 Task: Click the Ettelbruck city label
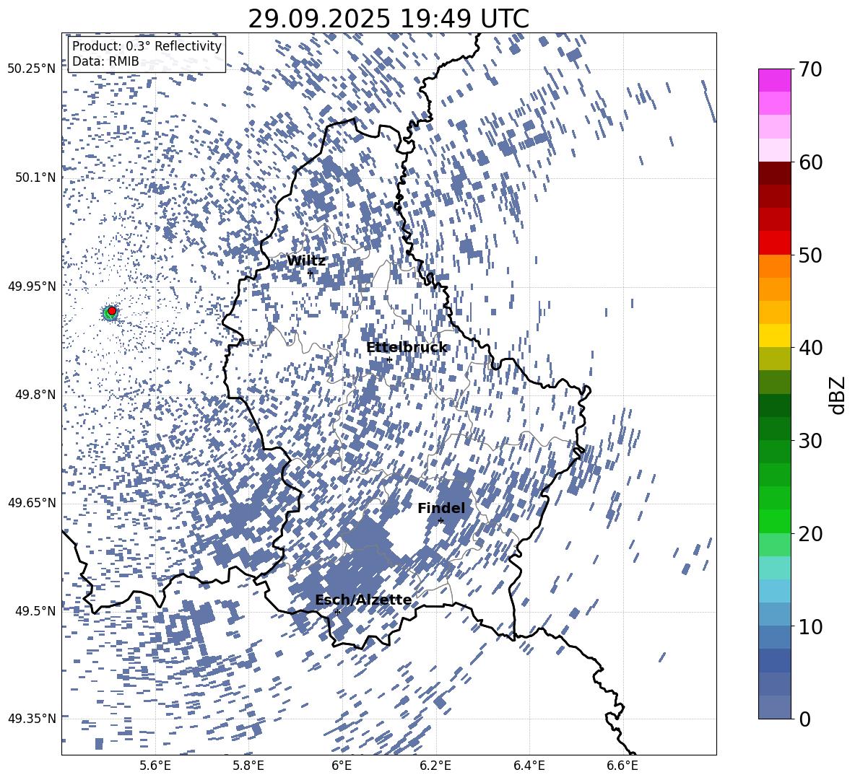407,348
